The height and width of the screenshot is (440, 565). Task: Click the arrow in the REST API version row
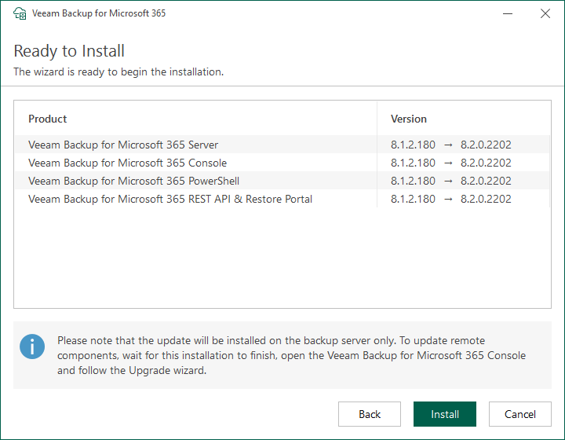pos(447,199)
